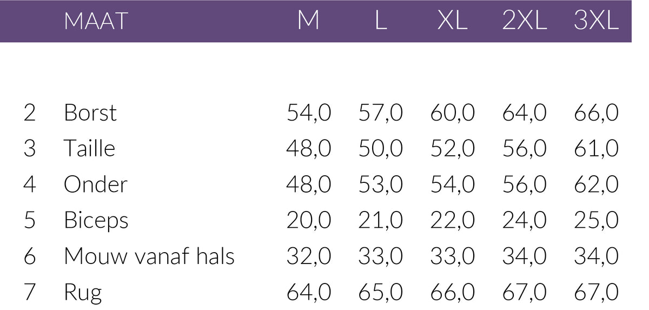The image size is (649, 310).
Task: Select the L size column header
Action: (381, 21)
